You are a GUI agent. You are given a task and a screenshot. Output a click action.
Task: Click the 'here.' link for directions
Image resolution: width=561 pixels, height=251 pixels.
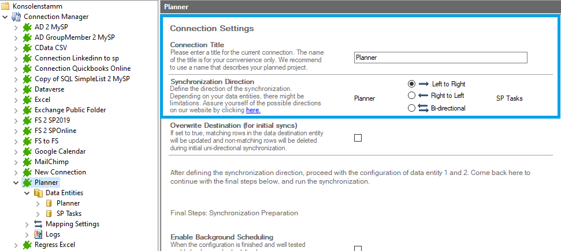click(253, 110)
